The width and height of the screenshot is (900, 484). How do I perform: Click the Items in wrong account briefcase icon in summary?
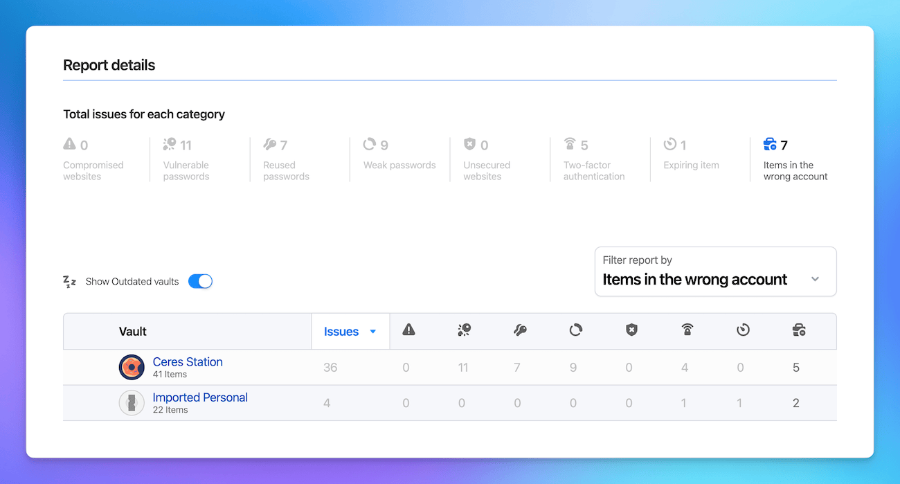click(x=770, y=144)
